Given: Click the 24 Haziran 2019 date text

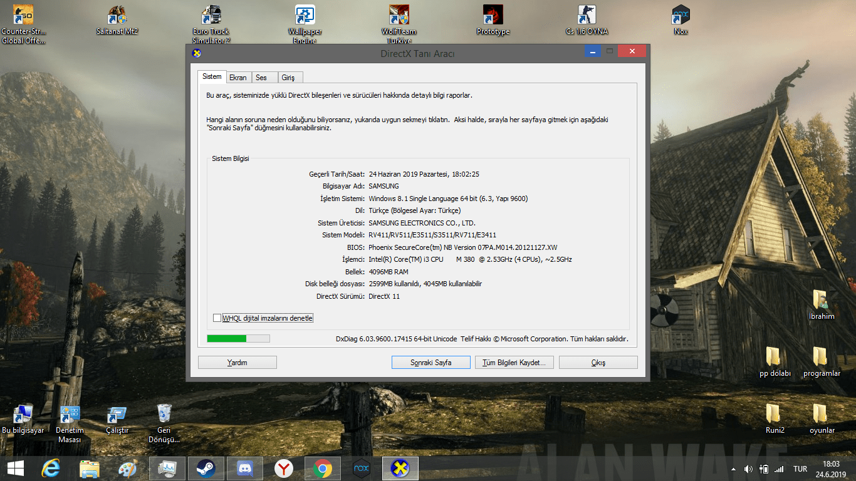Looking at the screenshot, I should pyautogui.click(x=424, y=174).
